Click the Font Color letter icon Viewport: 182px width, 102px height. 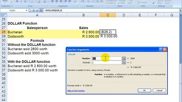pyautogui.click(x=45, y=1)
